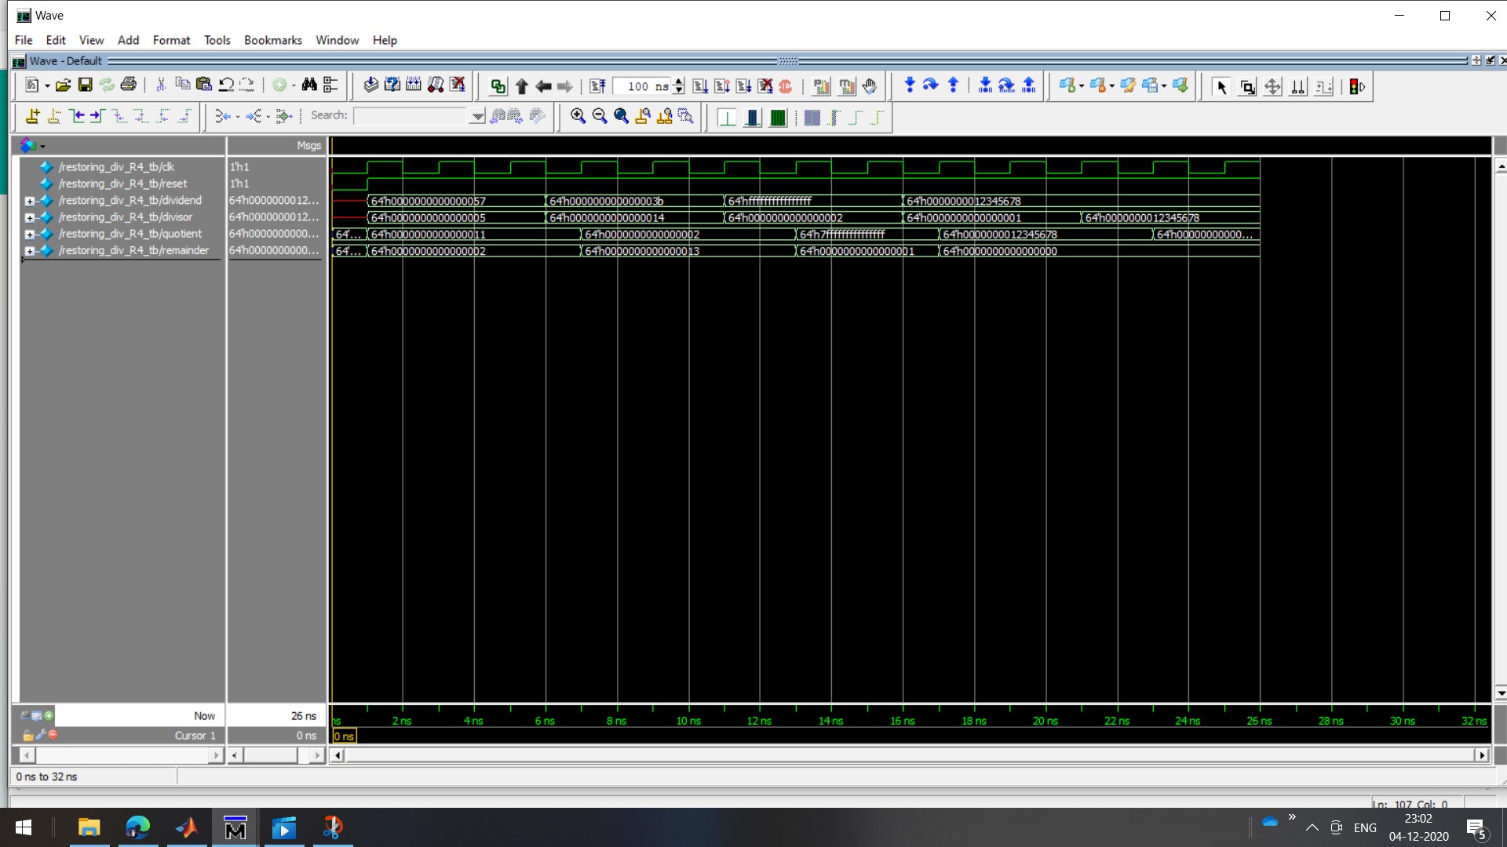Select the clk signal name
The height and width of the screenshot is (847, 1507).
(x=116, y=167)
